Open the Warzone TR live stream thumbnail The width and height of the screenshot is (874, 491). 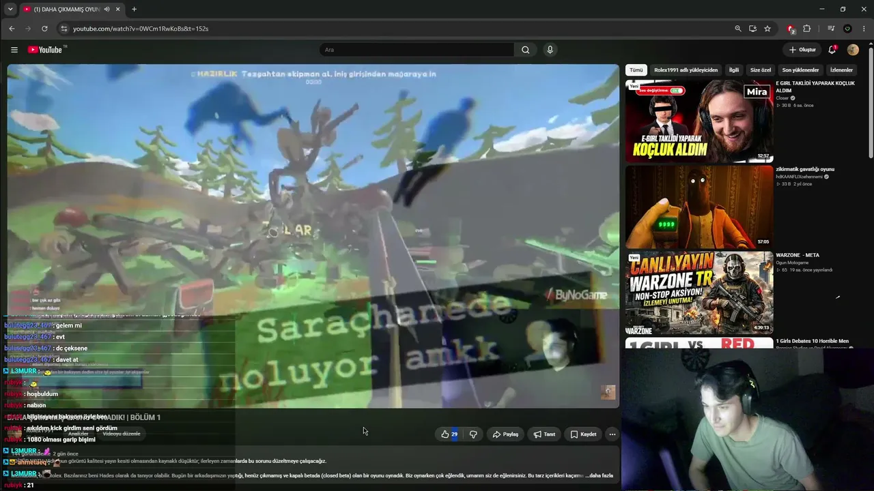699,293
